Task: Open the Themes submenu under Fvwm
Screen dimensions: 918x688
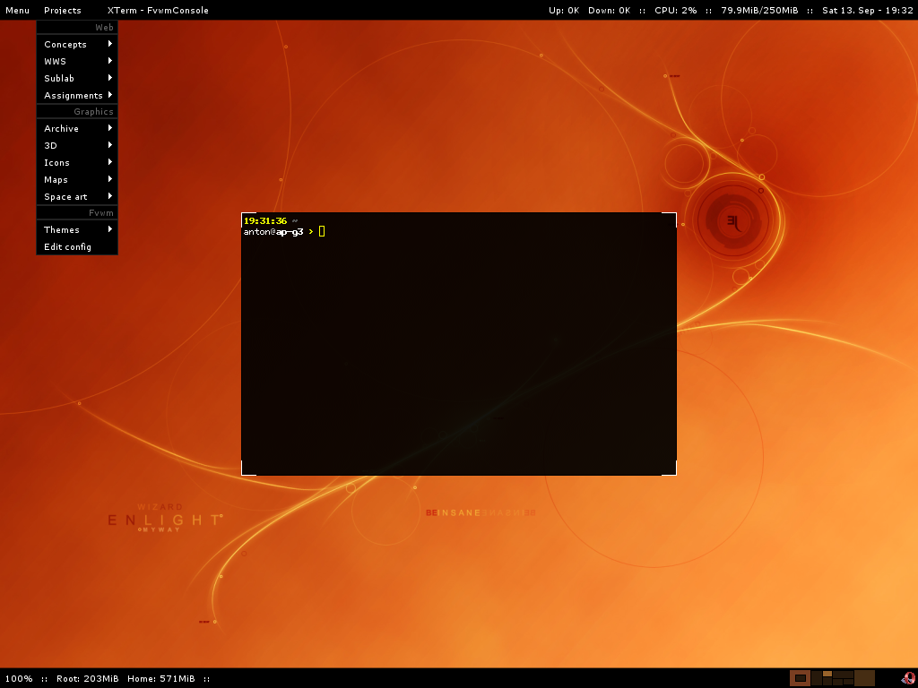Action: (x=77, y=229)
